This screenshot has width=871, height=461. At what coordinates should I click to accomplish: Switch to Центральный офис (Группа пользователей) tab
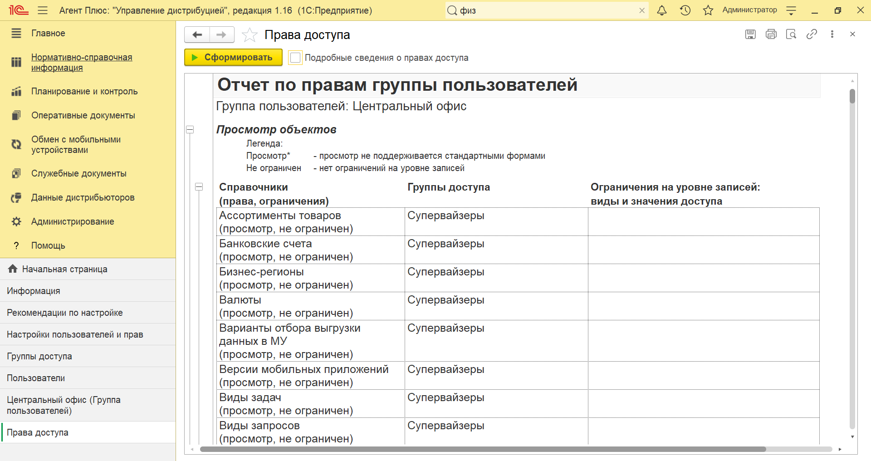tap(88, 405)
